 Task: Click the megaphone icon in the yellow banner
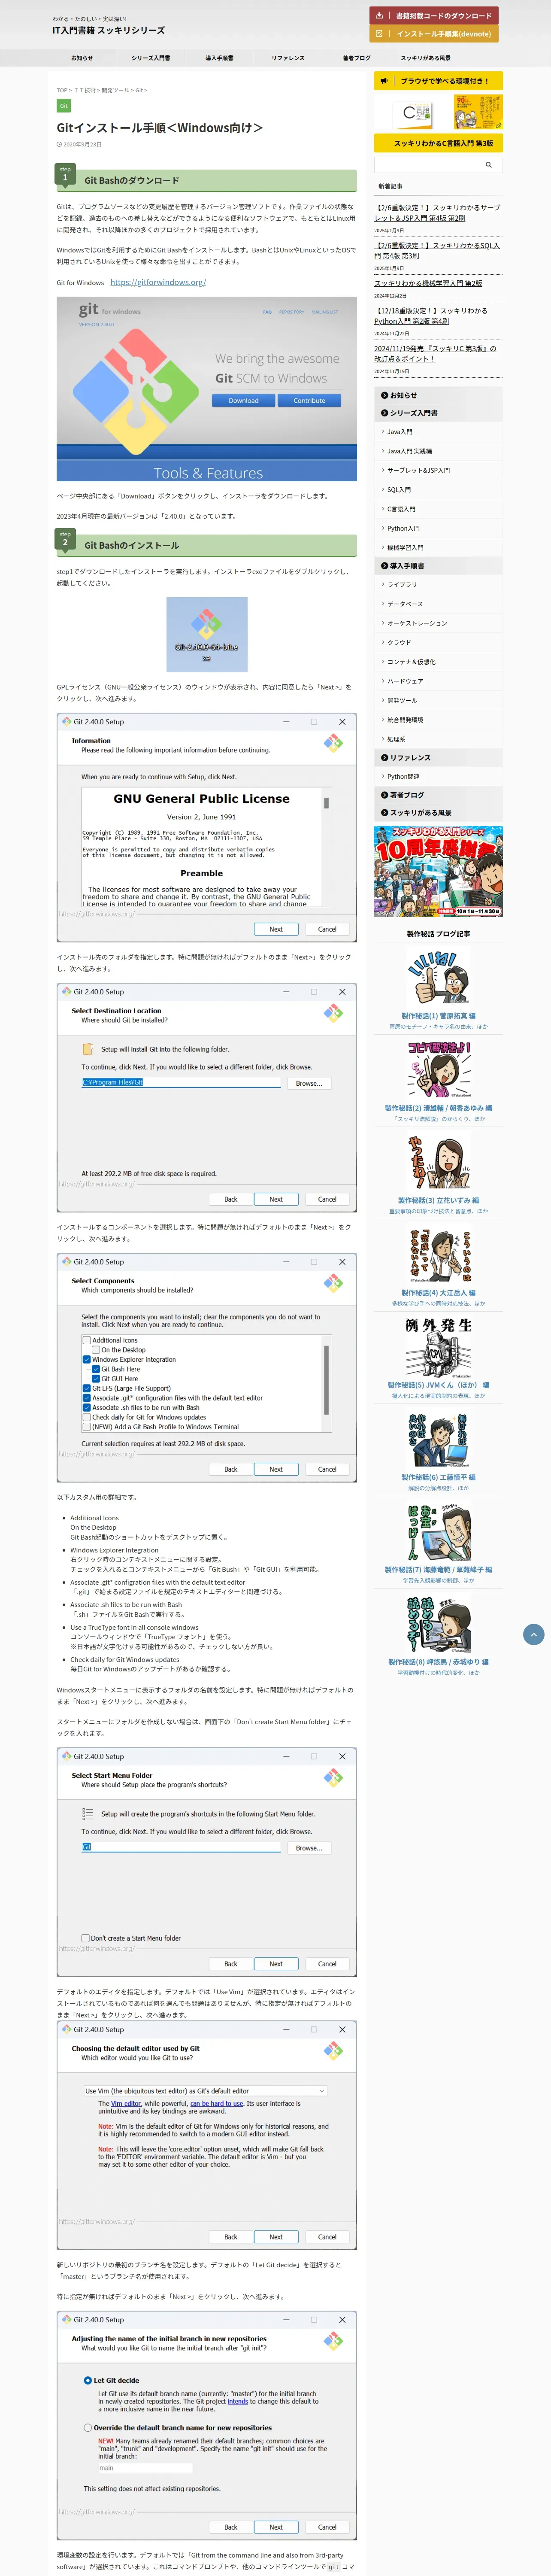pyautogui.click(x=383, y=81)
